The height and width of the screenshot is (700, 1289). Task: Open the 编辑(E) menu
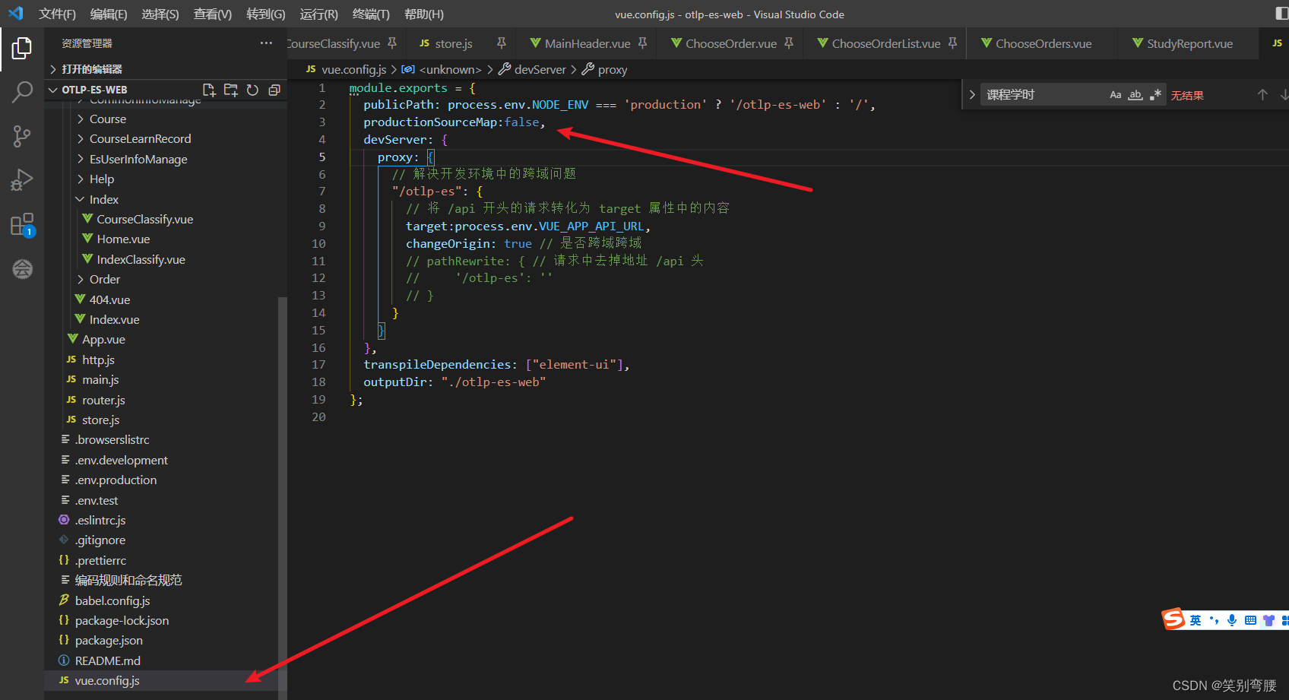[109, 14]
